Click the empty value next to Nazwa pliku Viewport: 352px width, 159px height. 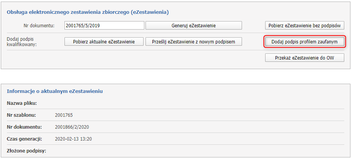[x=116, y=103]
